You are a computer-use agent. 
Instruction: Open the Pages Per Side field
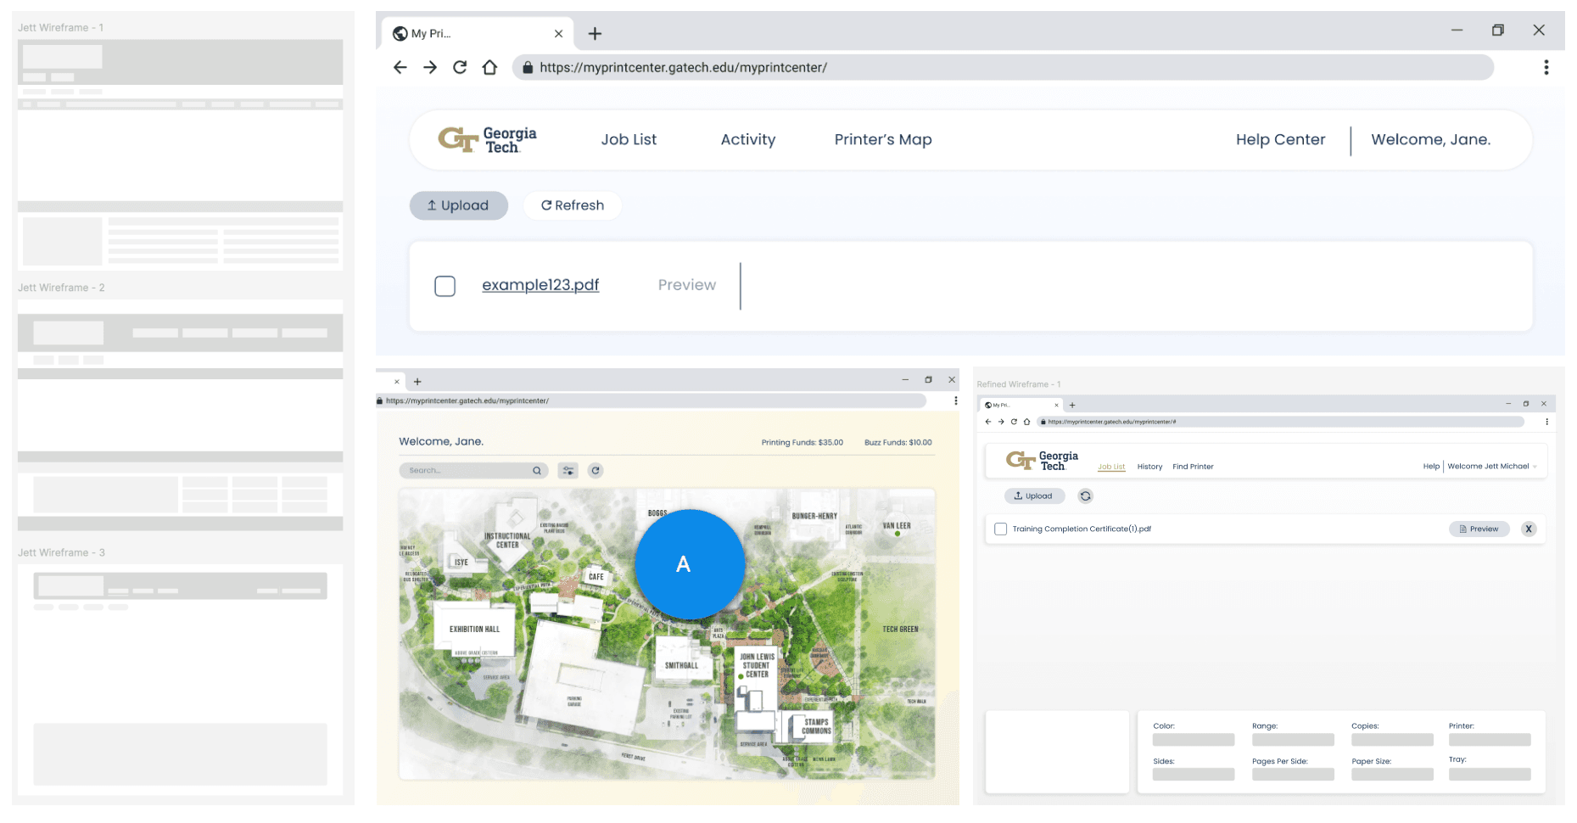[x=1293, y=775]
